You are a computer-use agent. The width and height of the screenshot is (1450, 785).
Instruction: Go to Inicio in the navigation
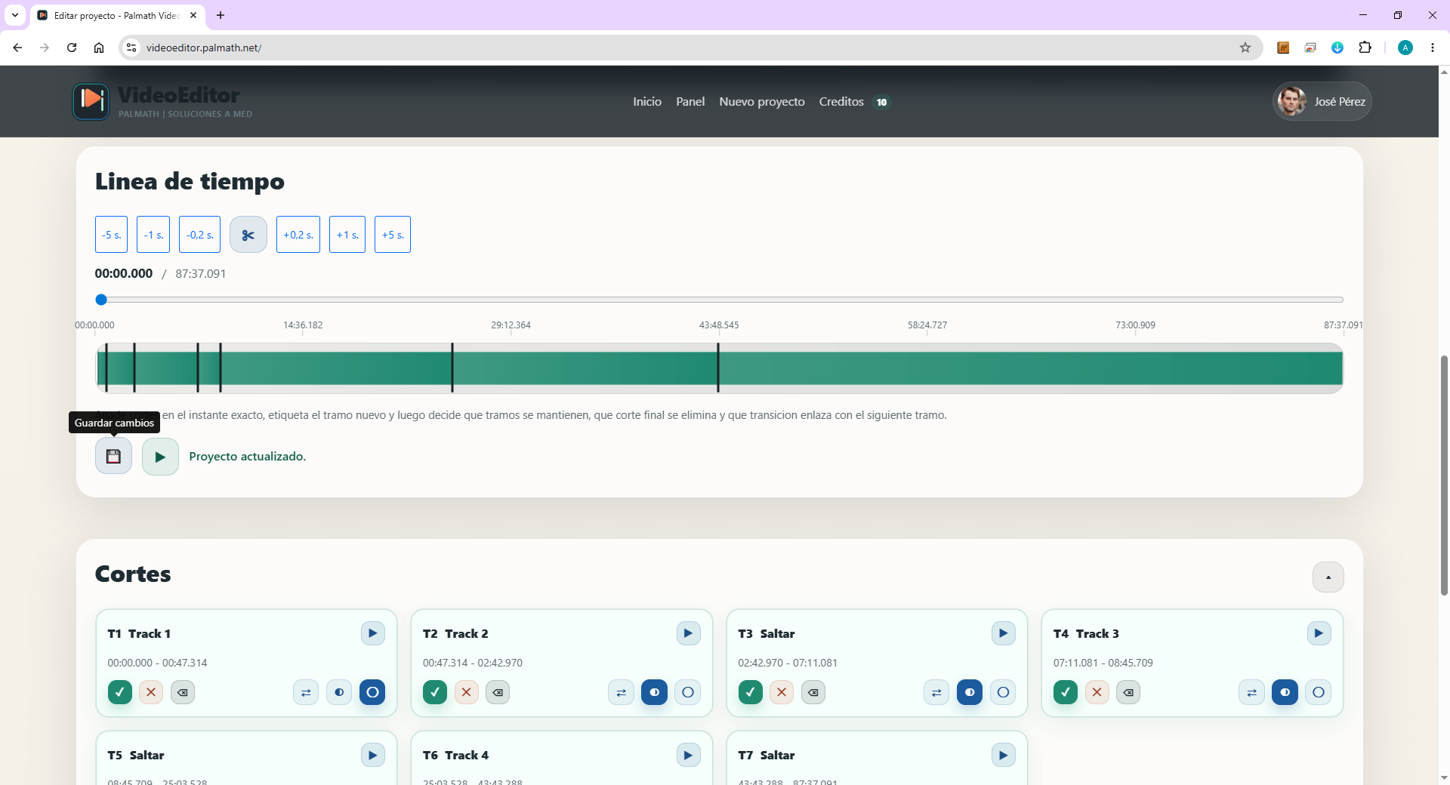tap(647, 101)
